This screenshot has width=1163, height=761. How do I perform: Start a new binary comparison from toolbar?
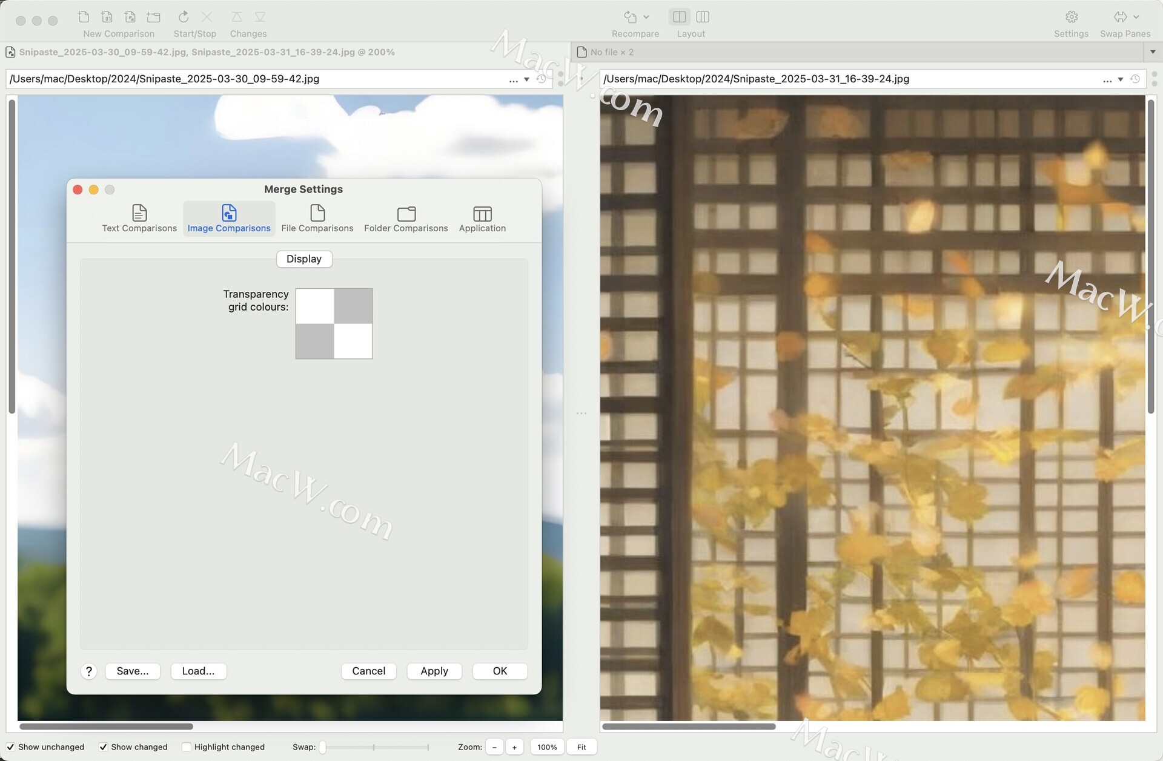[x=107, y=17]
